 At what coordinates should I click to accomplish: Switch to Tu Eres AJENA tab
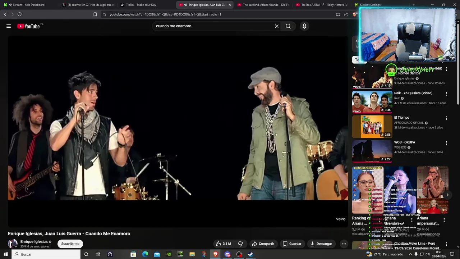(x=322, y=5)
